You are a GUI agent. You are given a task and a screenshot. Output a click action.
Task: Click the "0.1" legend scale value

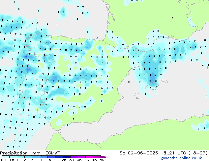4,160
